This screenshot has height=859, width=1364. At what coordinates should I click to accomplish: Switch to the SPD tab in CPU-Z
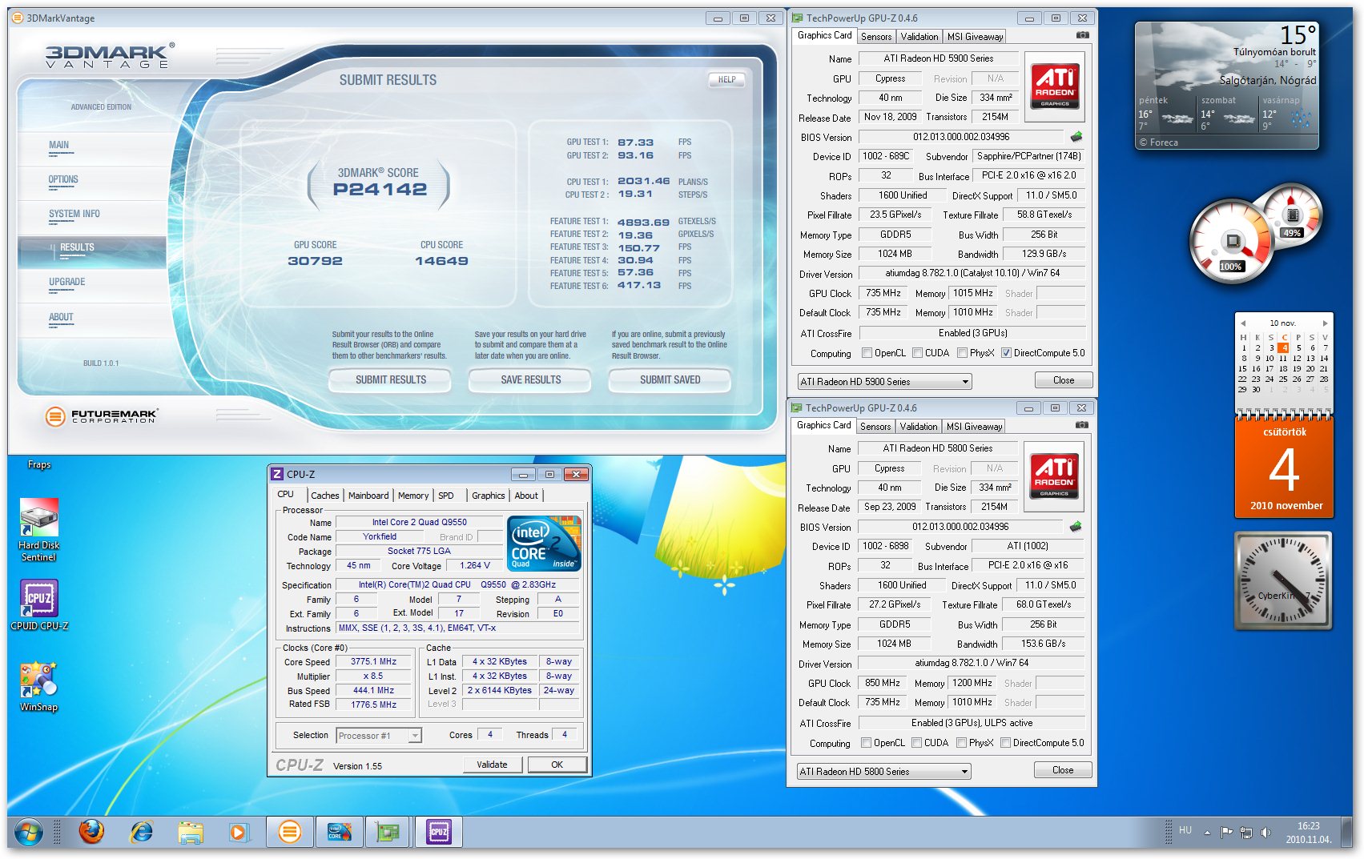point(446,496)
